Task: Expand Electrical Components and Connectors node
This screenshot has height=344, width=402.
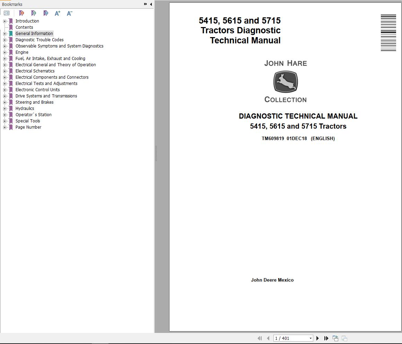Action: coord(5,77)
